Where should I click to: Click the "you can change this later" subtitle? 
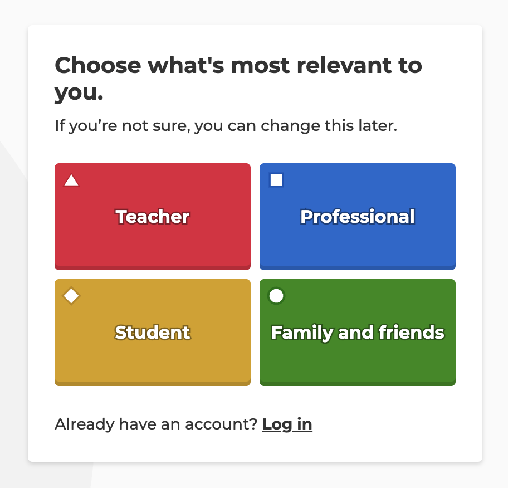pos(226,126)
